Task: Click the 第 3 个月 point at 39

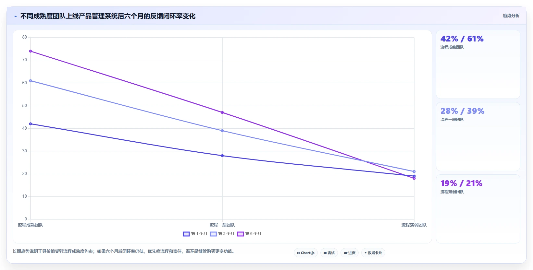Action: click(x=222, y=131)
